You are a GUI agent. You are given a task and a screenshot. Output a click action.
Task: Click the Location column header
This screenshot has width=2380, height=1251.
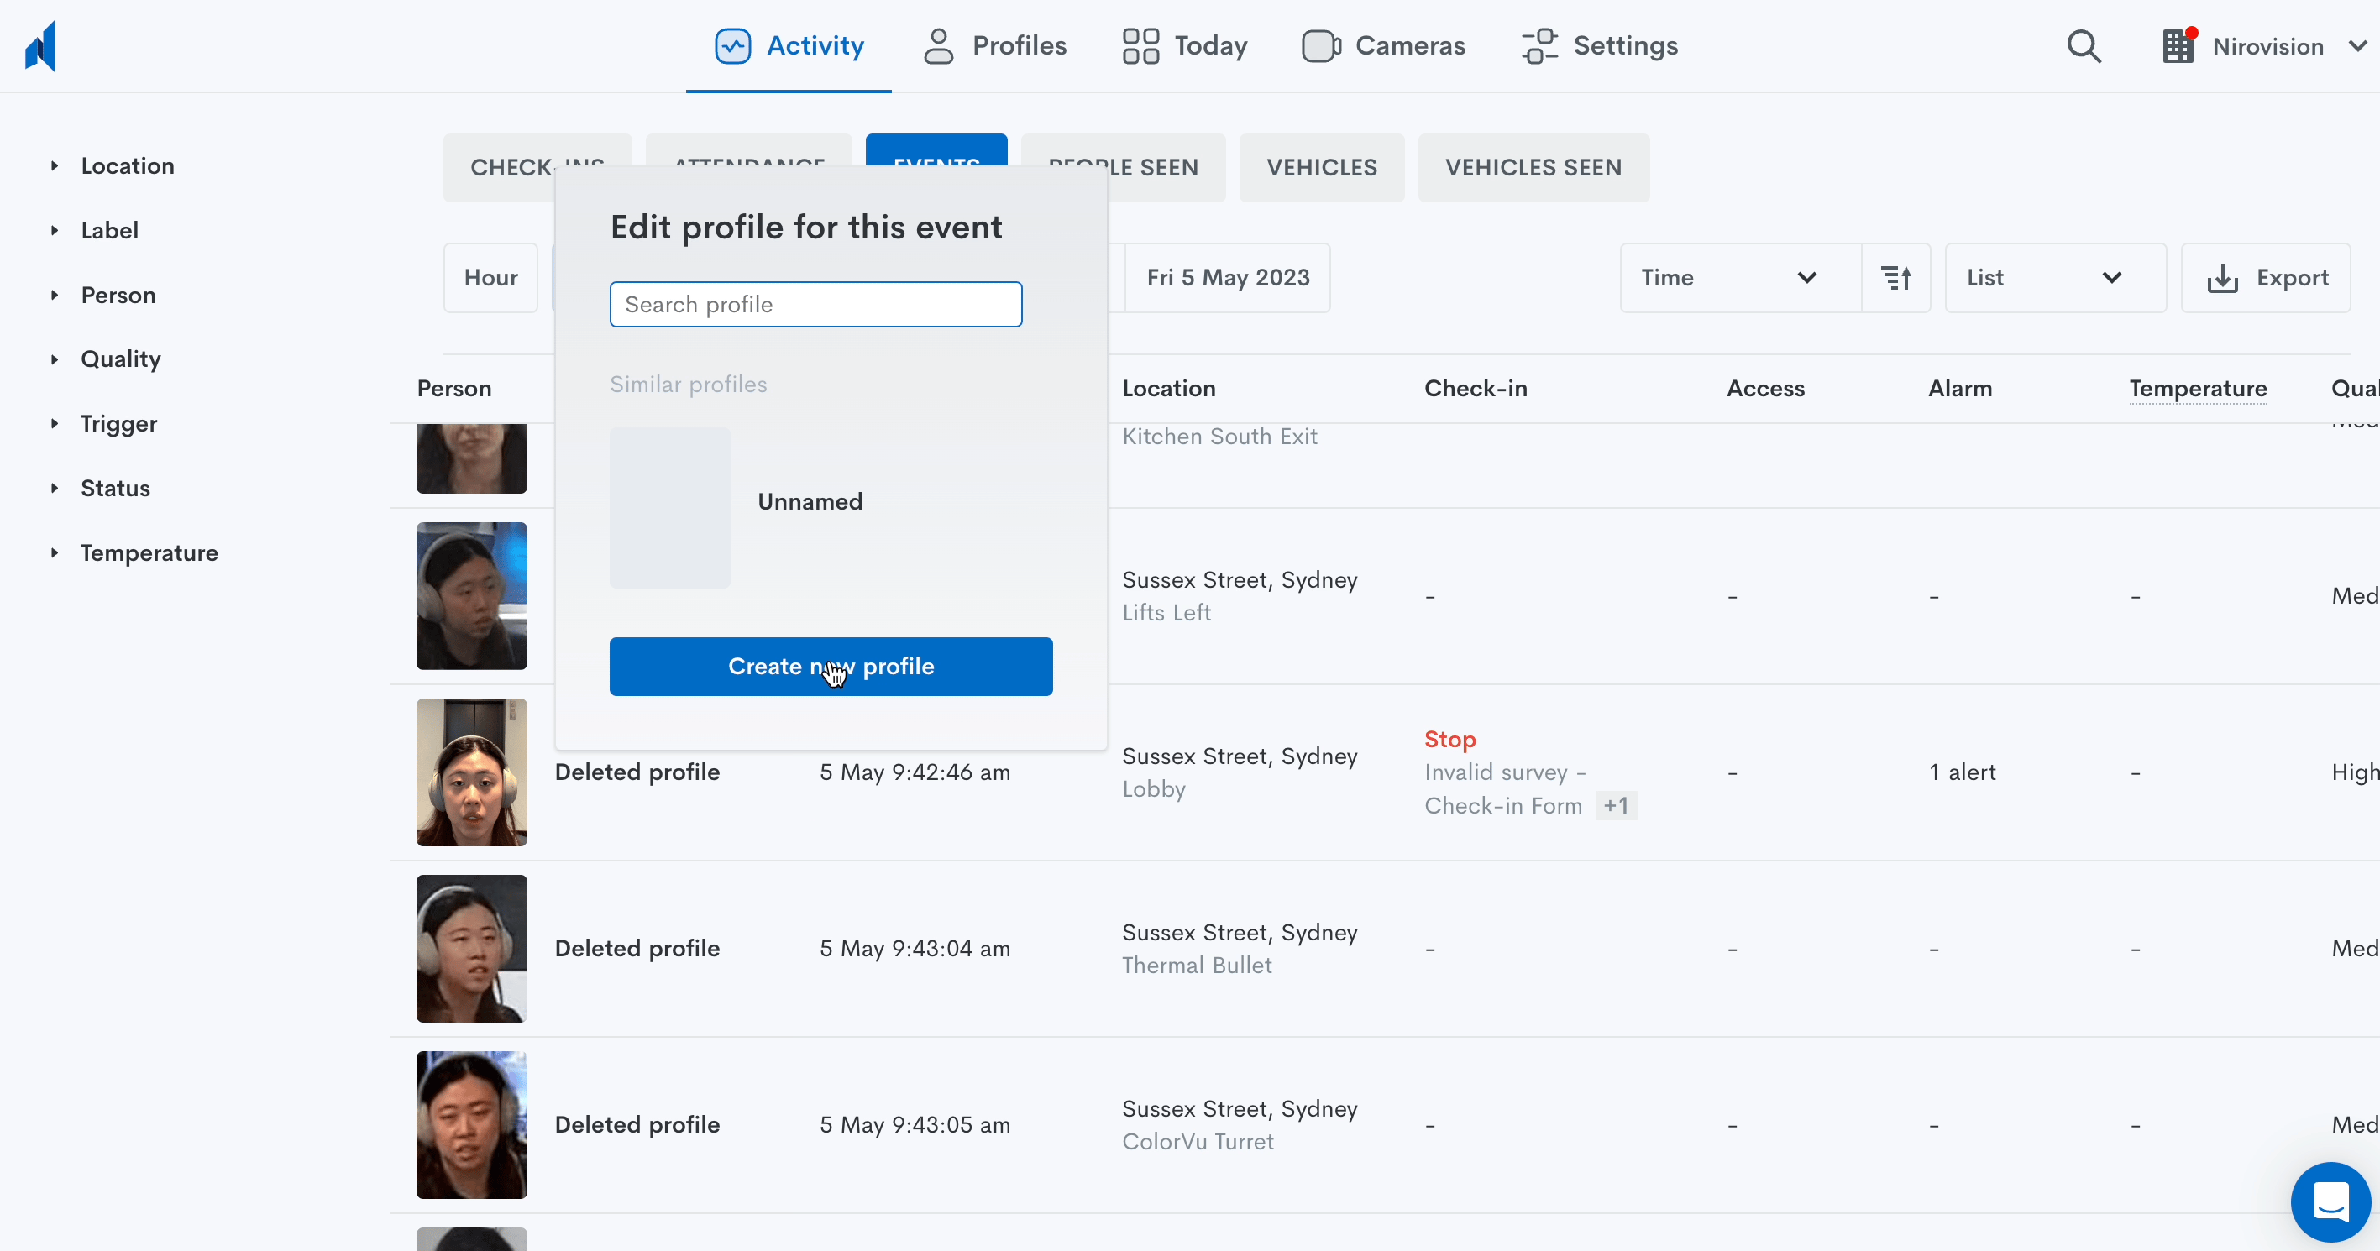[x=1169, y=389]
